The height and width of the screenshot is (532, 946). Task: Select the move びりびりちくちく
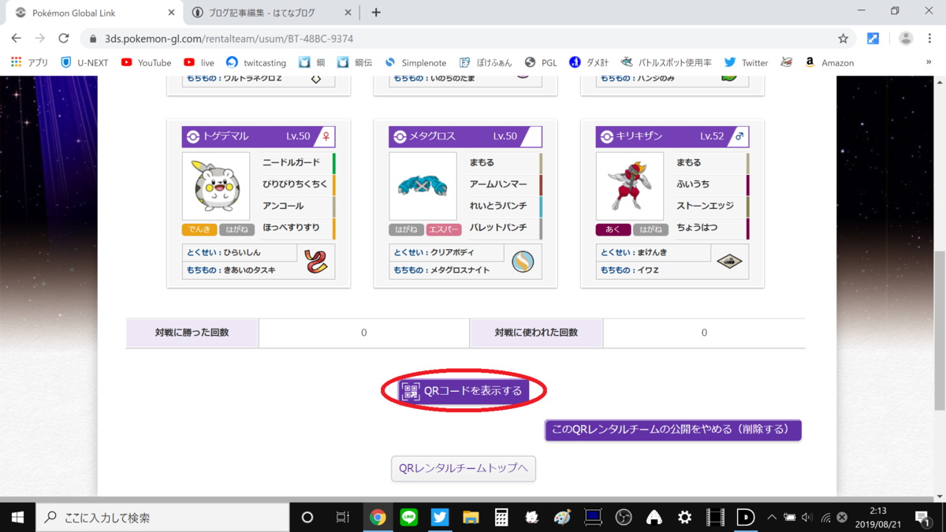pos(296,184)
